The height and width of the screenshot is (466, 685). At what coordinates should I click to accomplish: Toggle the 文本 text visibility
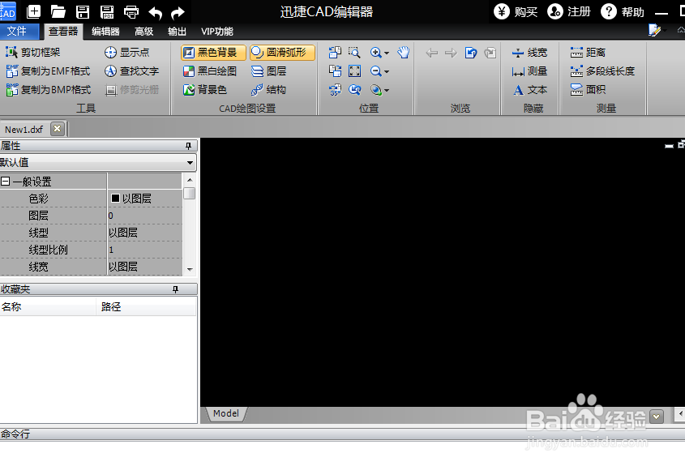[x=529, y=90]
